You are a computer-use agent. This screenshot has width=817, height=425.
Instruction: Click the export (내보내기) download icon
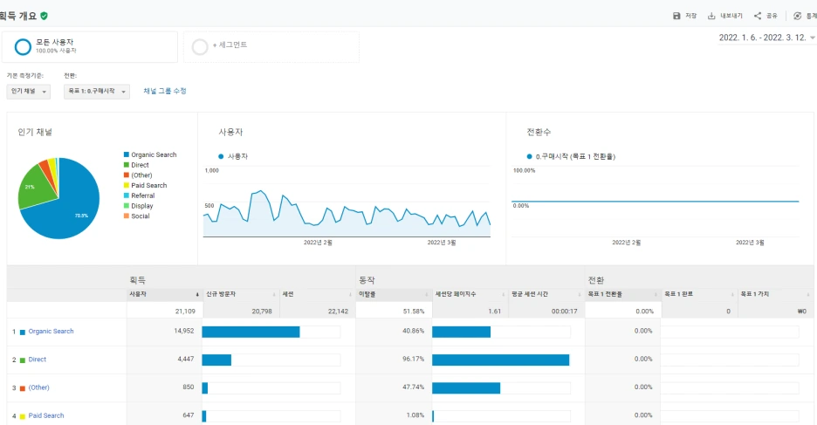711,16
